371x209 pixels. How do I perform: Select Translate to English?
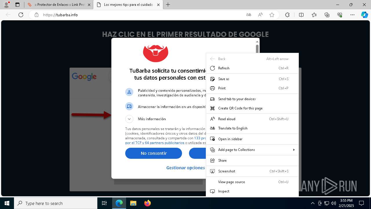[x=252, y=128]
